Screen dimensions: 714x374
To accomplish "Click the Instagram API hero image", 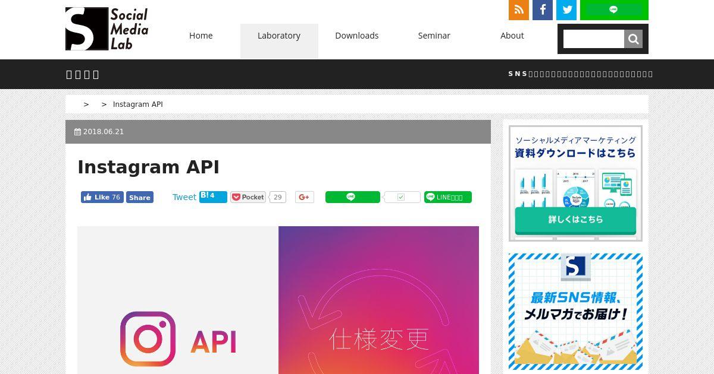I will pos(278,300).
